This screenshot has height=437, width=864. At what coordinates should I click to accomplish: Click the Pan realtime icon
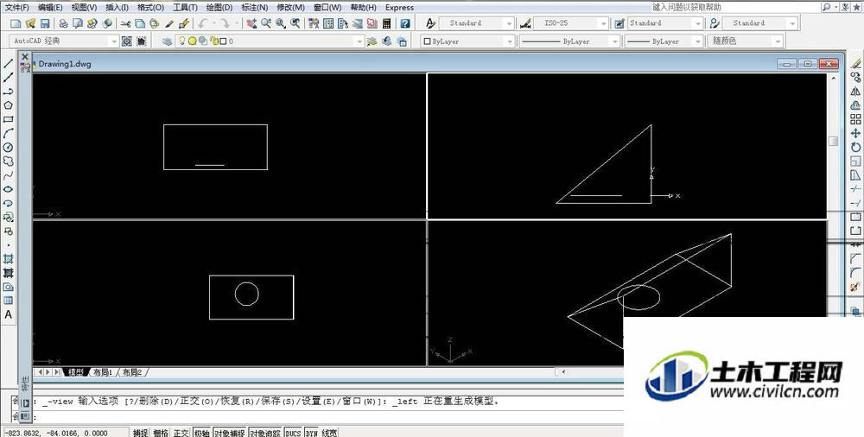click(x=251, y=23)
